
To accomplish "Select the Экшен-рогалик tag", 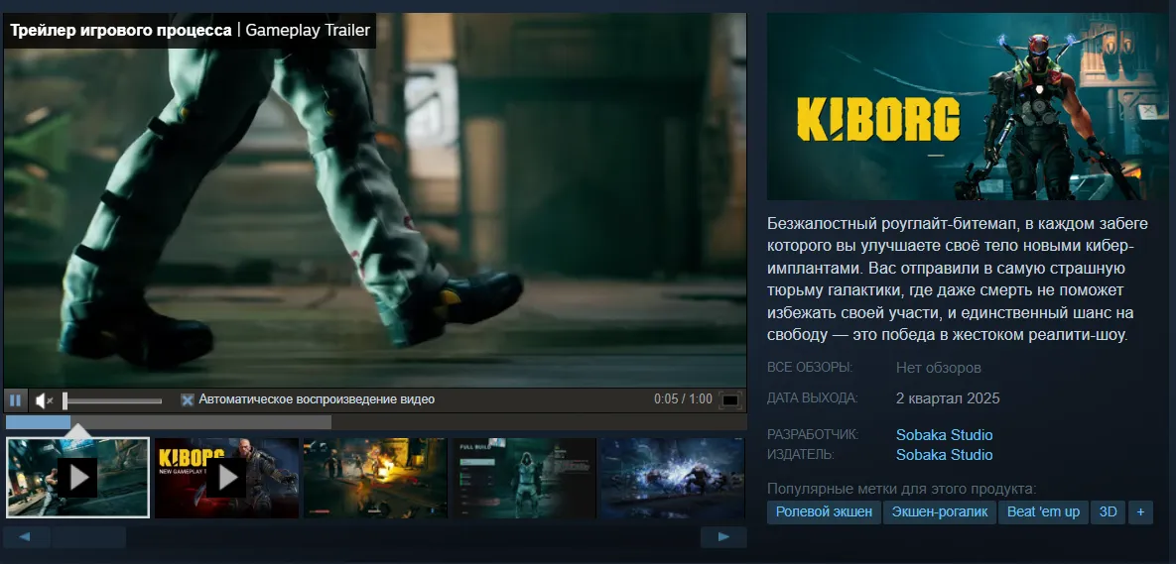I will [940, 512].
